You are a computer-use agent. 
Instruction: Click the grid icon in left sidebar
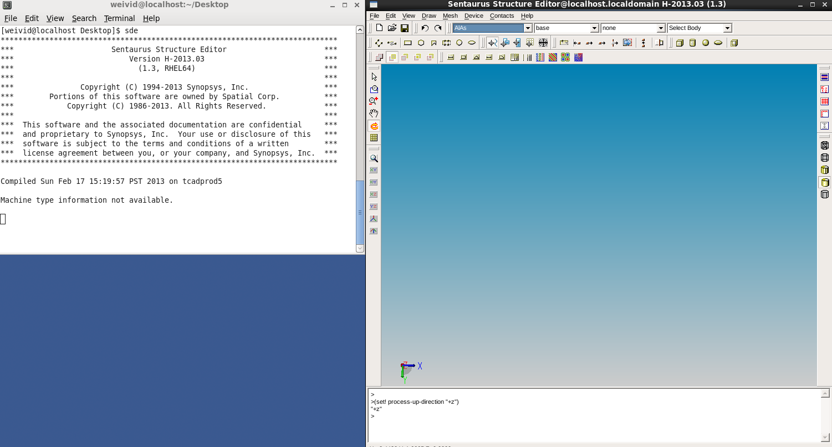point(374,138)
